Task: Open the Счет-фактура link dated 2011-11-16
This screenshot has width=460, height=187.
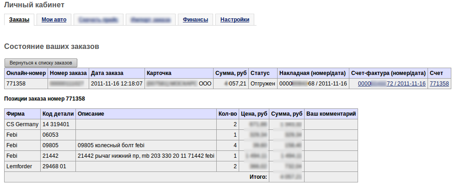Action: pyautogui.click(x=391, y=84)
